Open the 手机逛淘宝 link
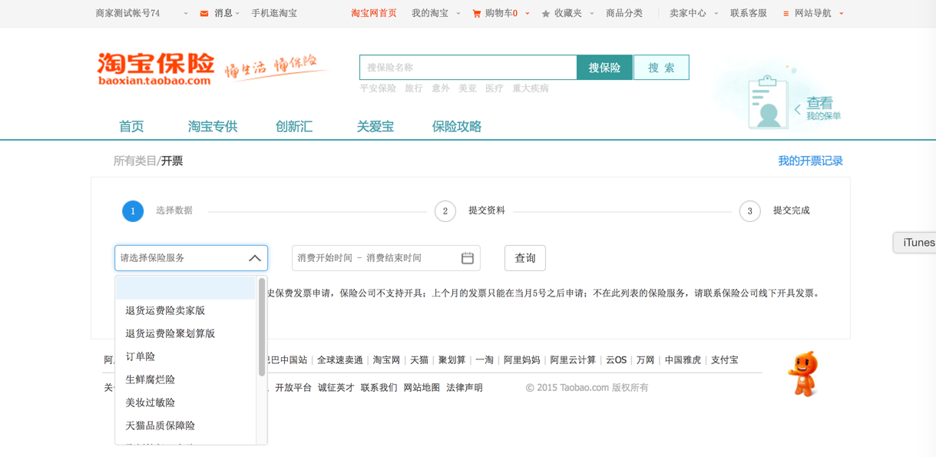 tap(274, 13)
